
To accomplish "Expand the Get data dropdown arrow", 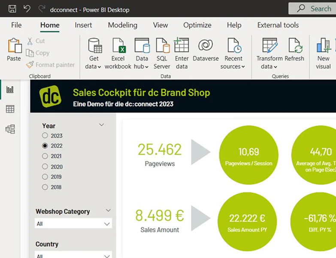I will pos(100,67).
